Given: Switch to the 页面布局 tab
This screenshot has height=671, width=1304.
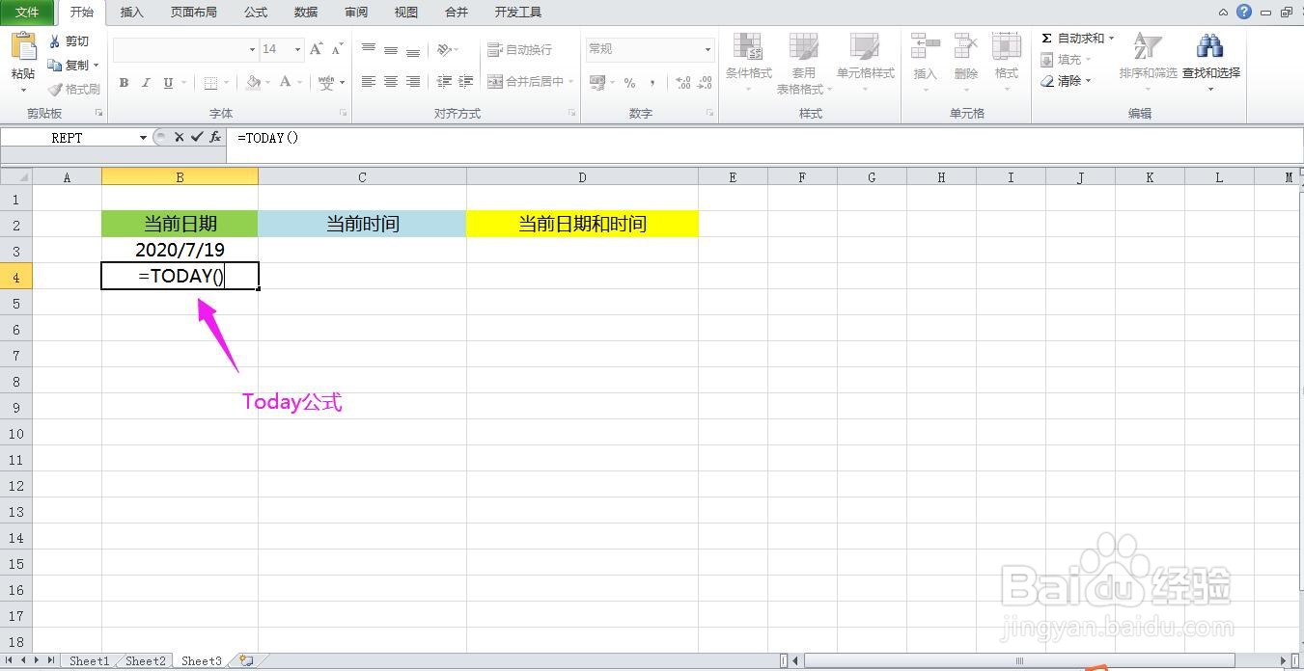Looking at the screenshot, I should (x=193, y=13).
